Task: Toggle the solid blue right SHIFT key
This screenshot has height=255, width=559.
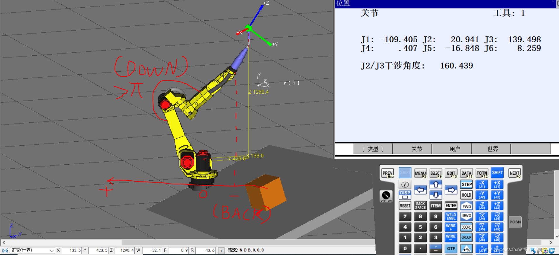Action: pyautogui.click(x=497, y=173)
